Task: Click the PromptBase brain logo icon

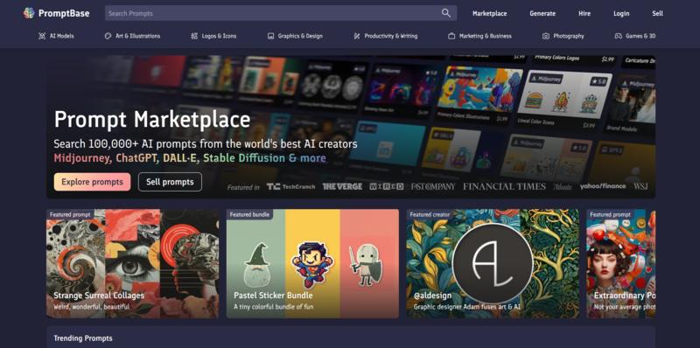Action: [29, 13]
